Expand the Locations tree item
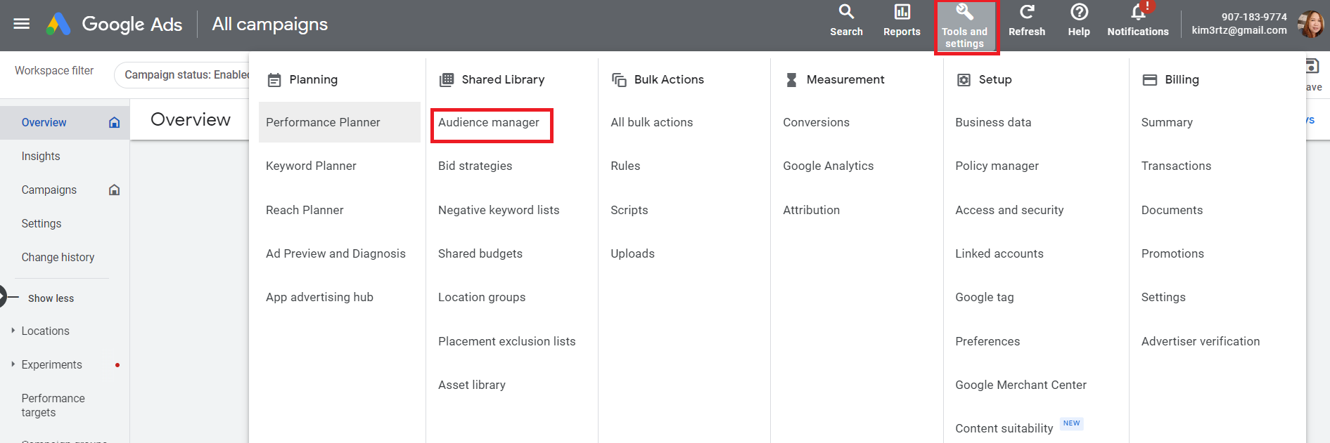The width and height of the screenshot is (1330, 443). pyautogui.click(x=13, y=331)
